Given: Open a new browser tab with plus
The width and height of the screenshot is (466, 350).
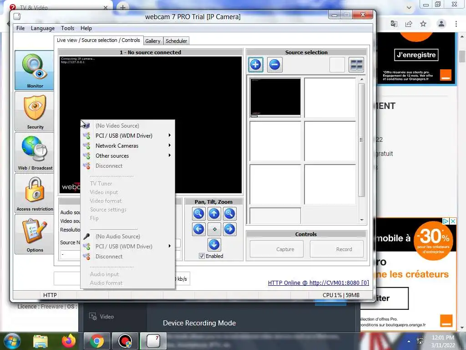Looking at the screenshot, I should [123, 7].
